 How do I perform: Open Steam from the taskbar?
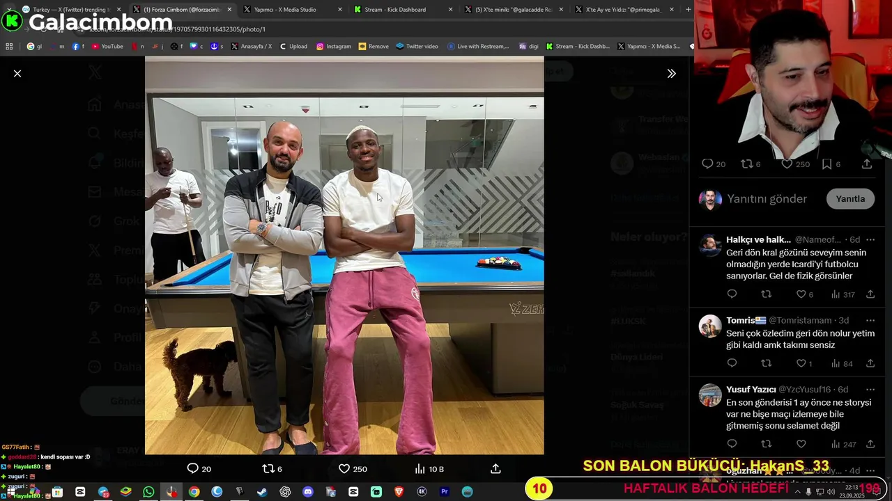262,492
